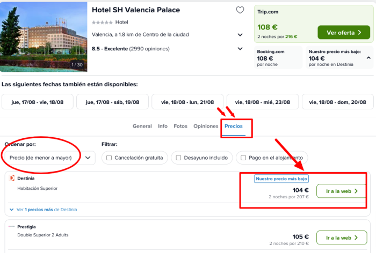Click the Nuestro precio más bajo badge
The image size is (376, 253).
[x=281, y=179]
